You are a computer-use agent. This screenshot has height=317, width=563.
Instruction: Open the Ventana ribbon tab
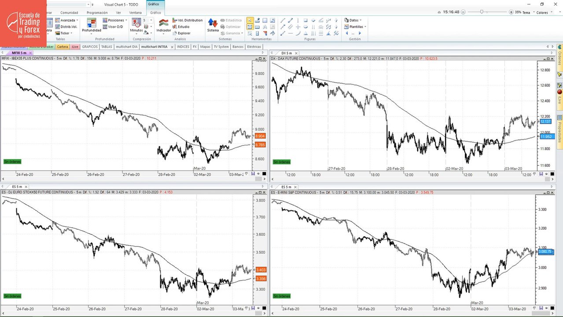136,13
